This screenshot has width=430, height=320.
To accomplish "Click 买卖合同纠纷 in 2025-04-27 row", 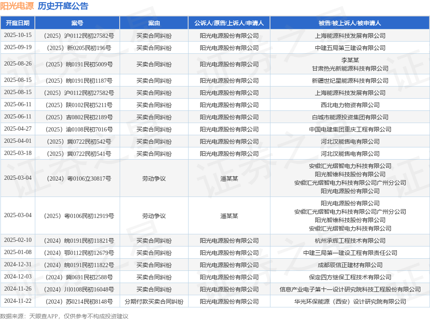I will click(154, 129).
